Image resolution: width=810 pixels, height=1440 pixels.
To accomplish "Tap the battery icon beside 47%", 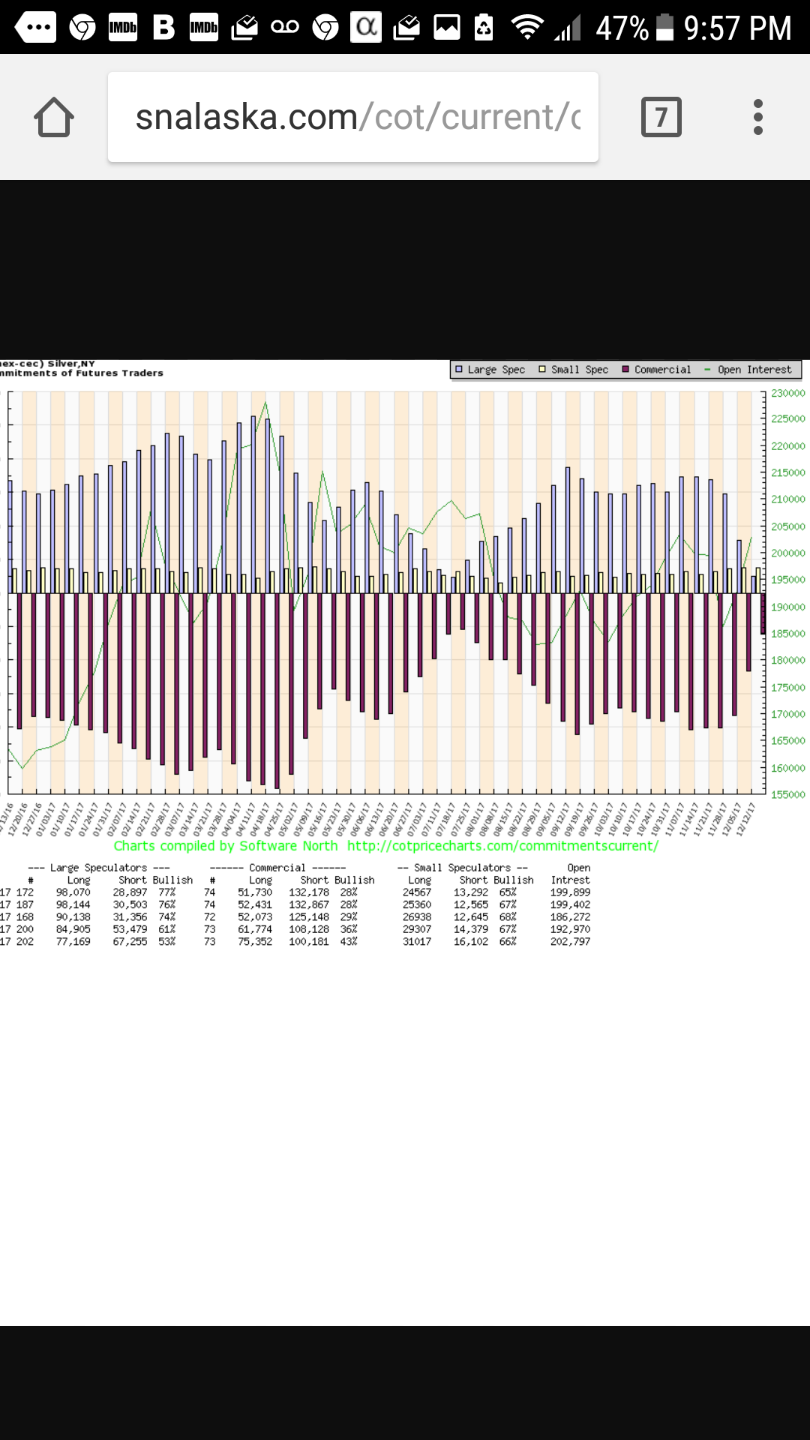I will [664, 28].
